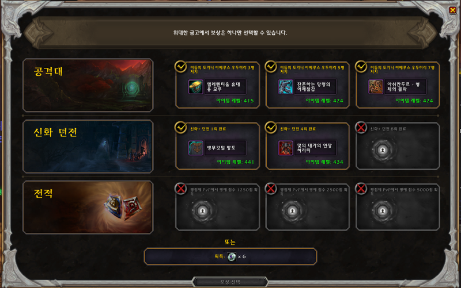The image size is (461, 288).
Task: Open the 전적 PvP category banner
Action: [88, 207]
